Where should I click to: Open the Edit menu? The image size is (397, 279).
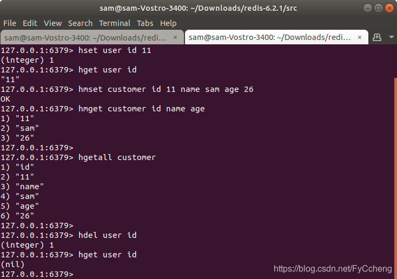pos(30,23)
